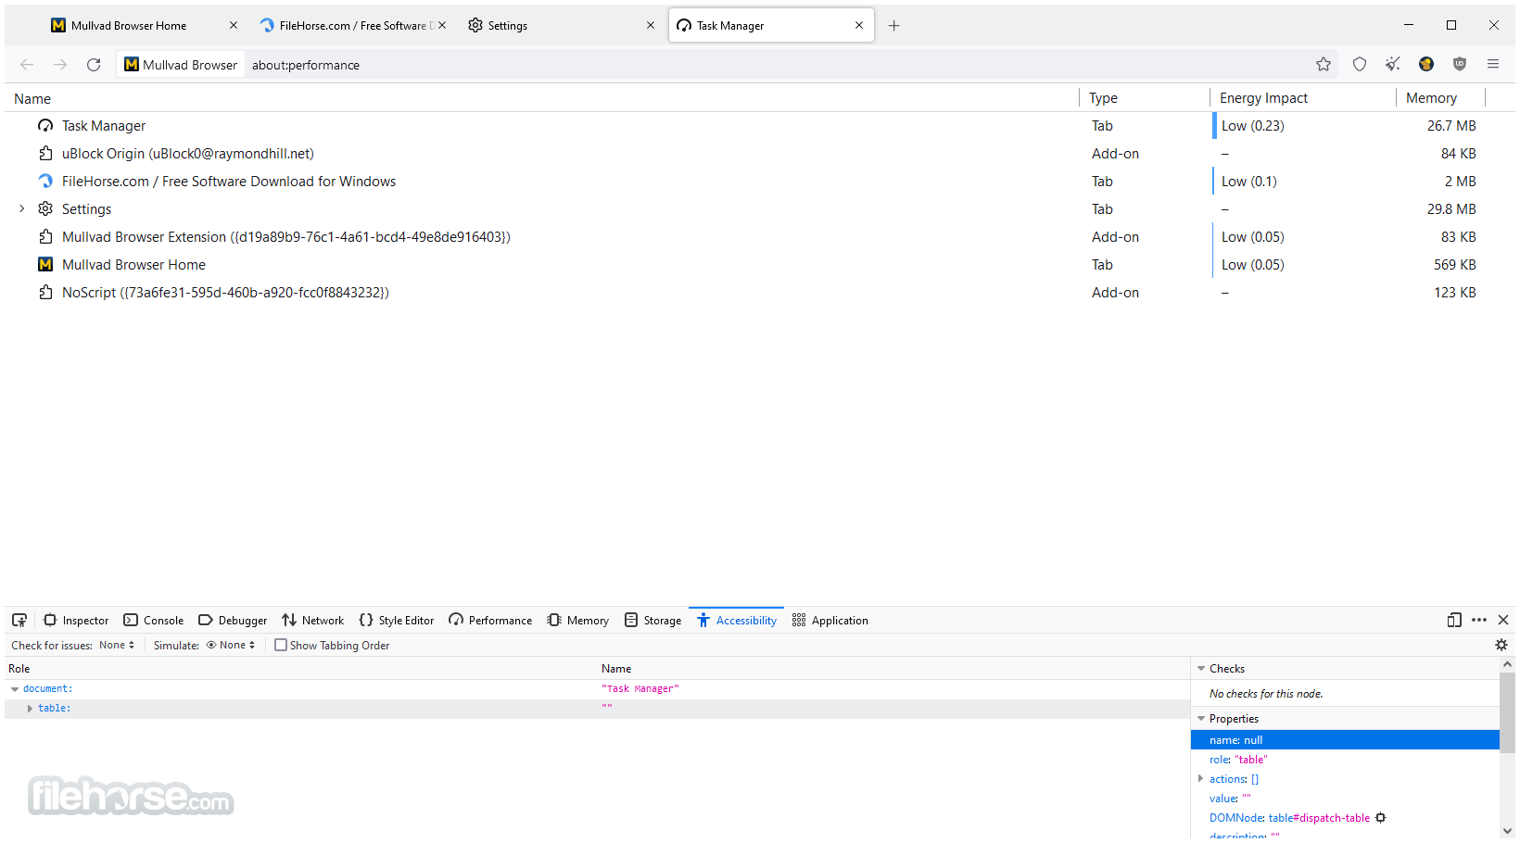Image resolution: width=1520 pixels, height=843 pixels.
Task: Click Mullvad Browser identity icon in URL bar
Action: pyautogui.click(x=182, y=65)
